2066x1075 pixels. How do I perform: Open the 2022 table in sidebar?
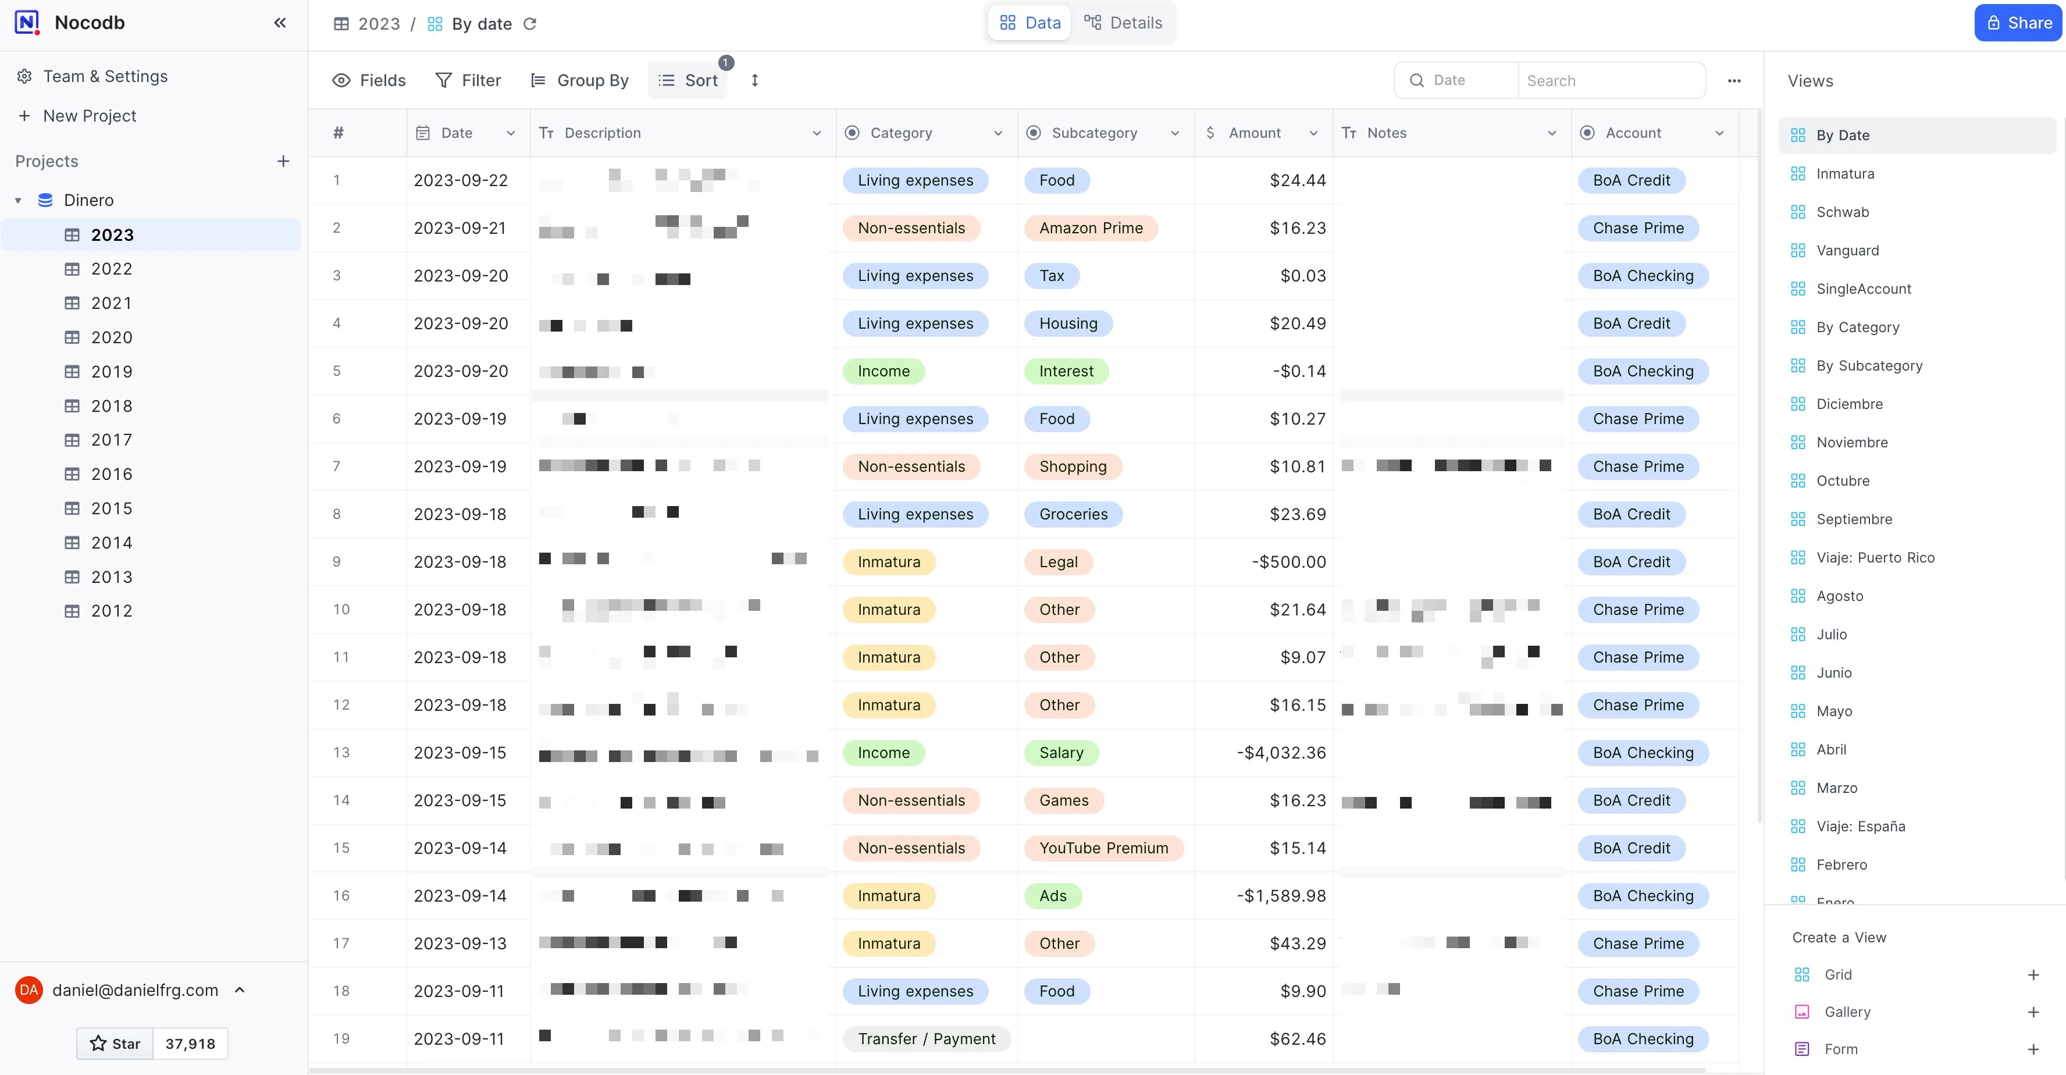112,269
